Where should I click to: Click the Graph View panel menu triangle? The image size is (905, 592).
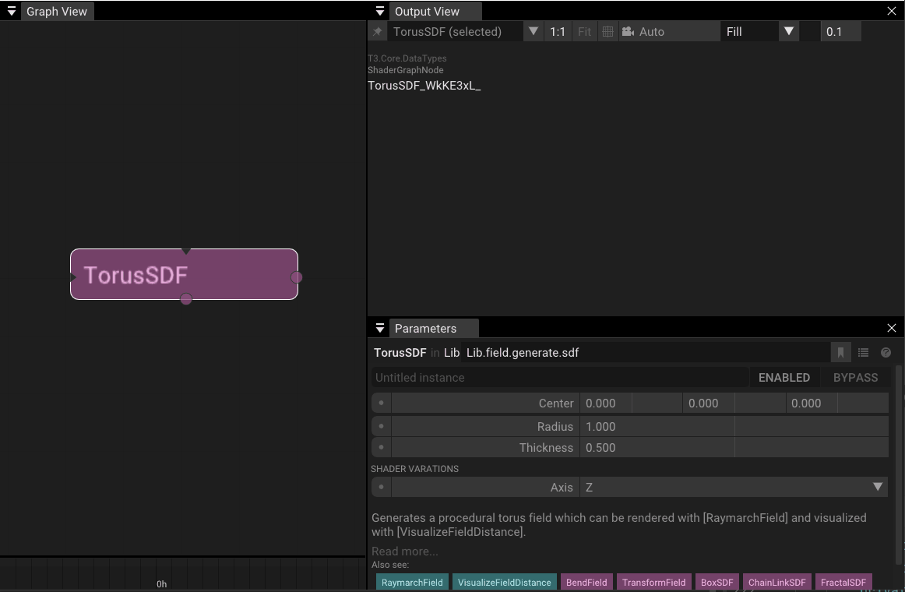coord(11,12)
